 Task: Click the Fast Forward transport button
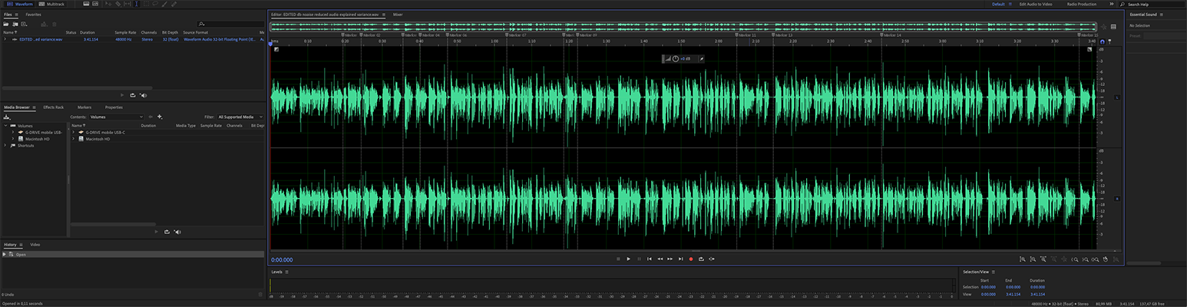point(670,259)
